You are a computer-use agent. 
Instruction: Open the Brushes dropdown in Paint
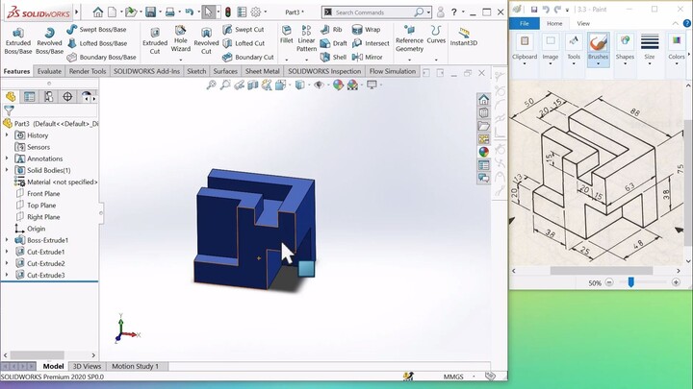tap(598, 64)
